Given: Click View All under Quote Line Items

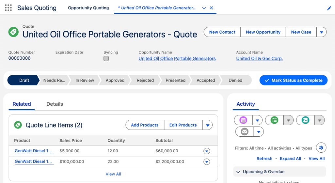Looking at the screenshot, I should (113, 174).
